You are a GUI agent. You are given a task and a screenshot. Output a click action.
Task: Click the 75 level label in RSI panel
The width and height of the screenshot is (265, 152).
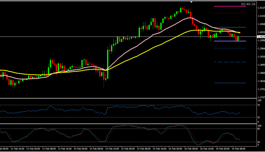[x=259, y=105]
